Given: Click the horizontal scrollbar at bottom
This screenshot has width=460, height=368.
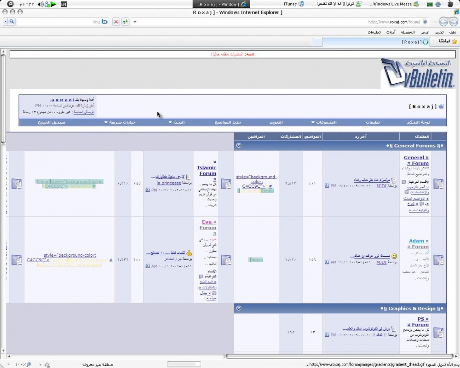Looking at the screenshot, I should tap(340, 356).
